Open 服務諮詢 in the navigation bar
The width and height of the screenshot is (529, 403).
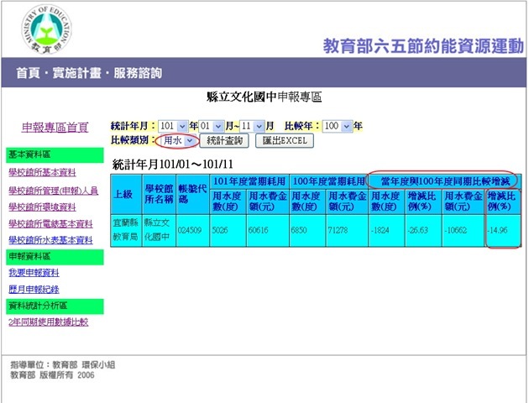coord(137,73)
